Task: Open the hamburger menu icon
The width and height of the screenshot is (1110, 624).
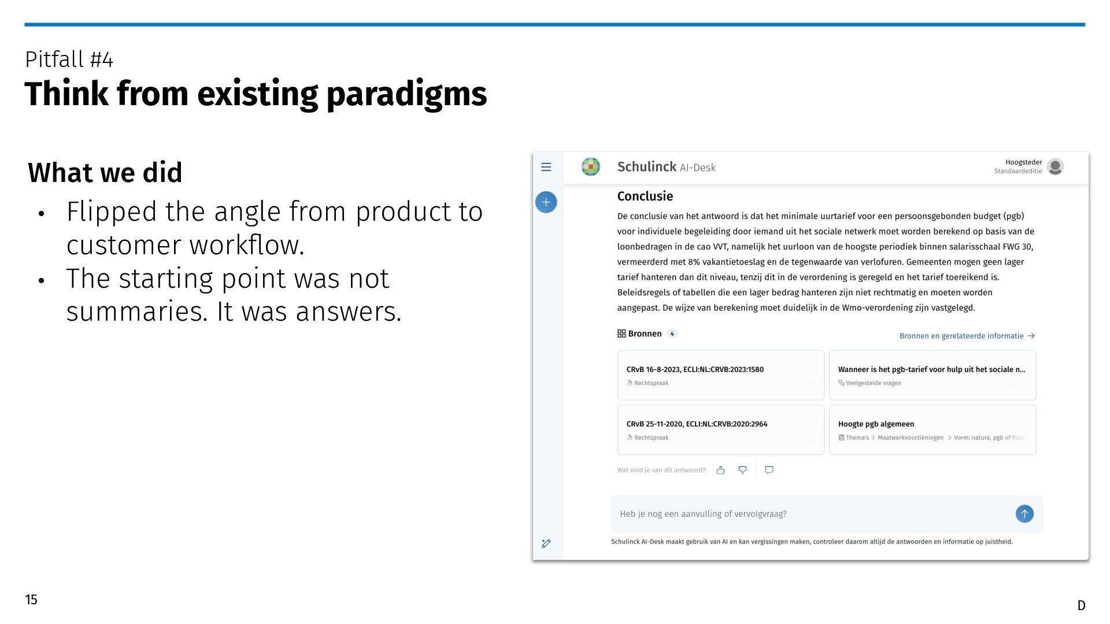Action: 546,167
